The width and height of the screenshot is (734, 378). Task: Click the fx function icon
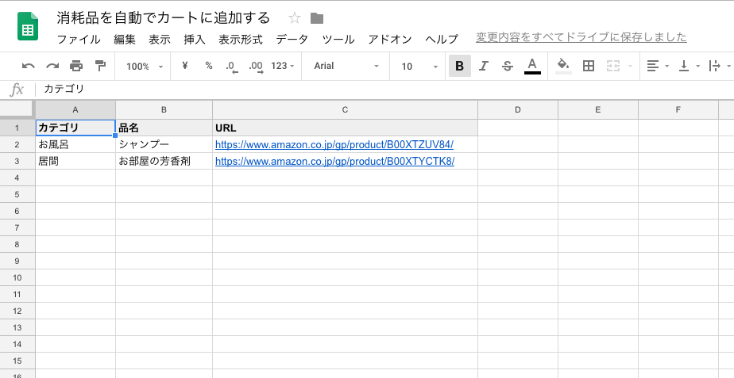(x=17, y=89)
